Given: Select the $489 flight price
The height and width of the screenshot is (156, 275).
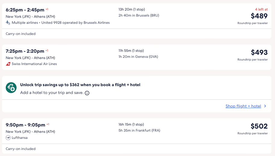Looking at the screenshot, I should point(259,16).
